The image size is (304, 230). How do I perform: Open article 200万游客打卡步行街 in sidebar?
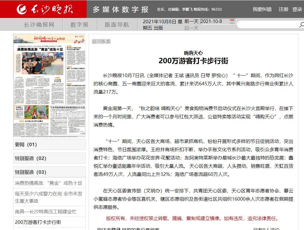pyautogui.click(x=38, y=222)
